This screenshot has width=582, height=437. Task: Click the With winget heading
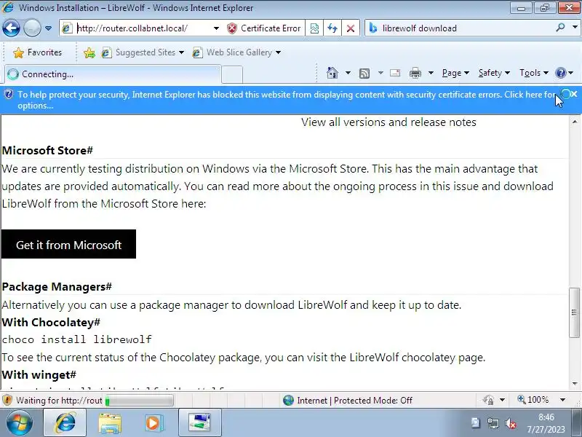39,374
